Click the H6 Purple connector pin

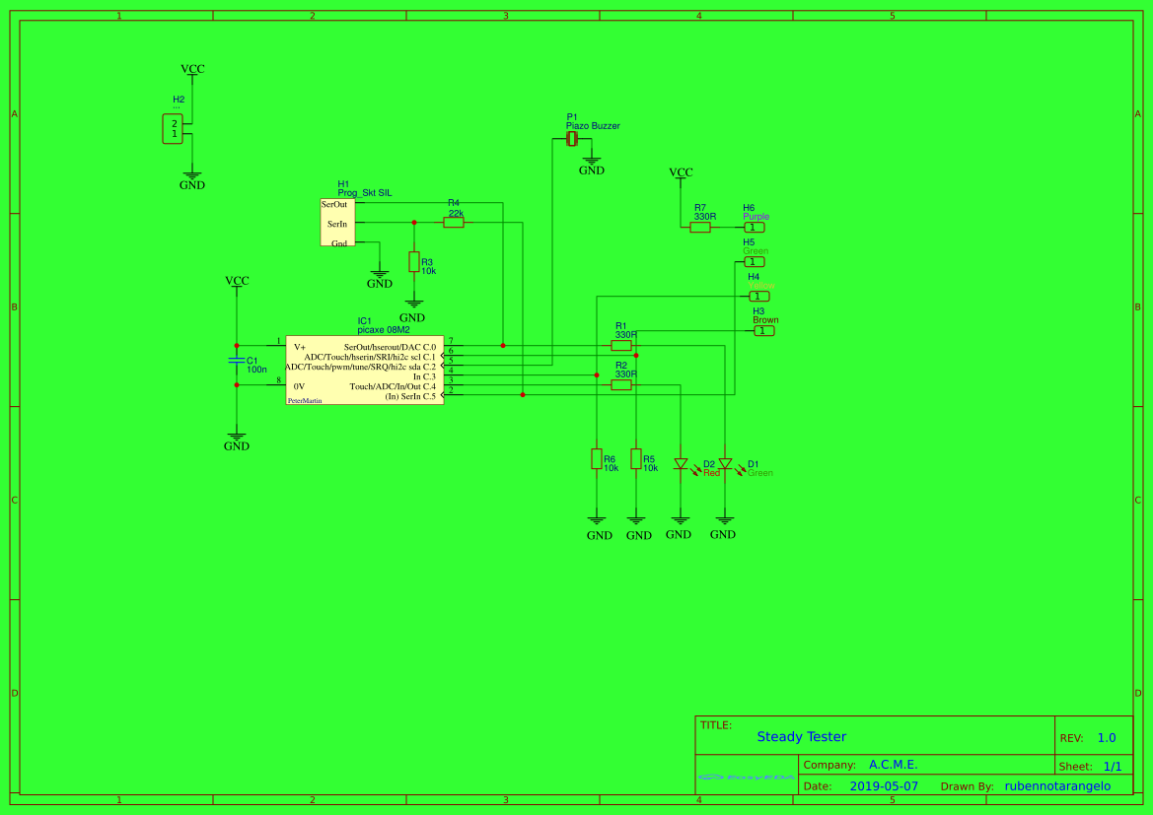(x=754, y=228)
